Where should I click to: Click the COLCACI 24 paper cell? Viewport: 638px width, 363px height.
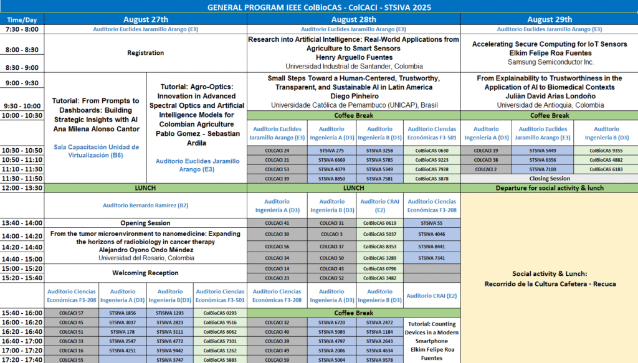pos(277,151)
